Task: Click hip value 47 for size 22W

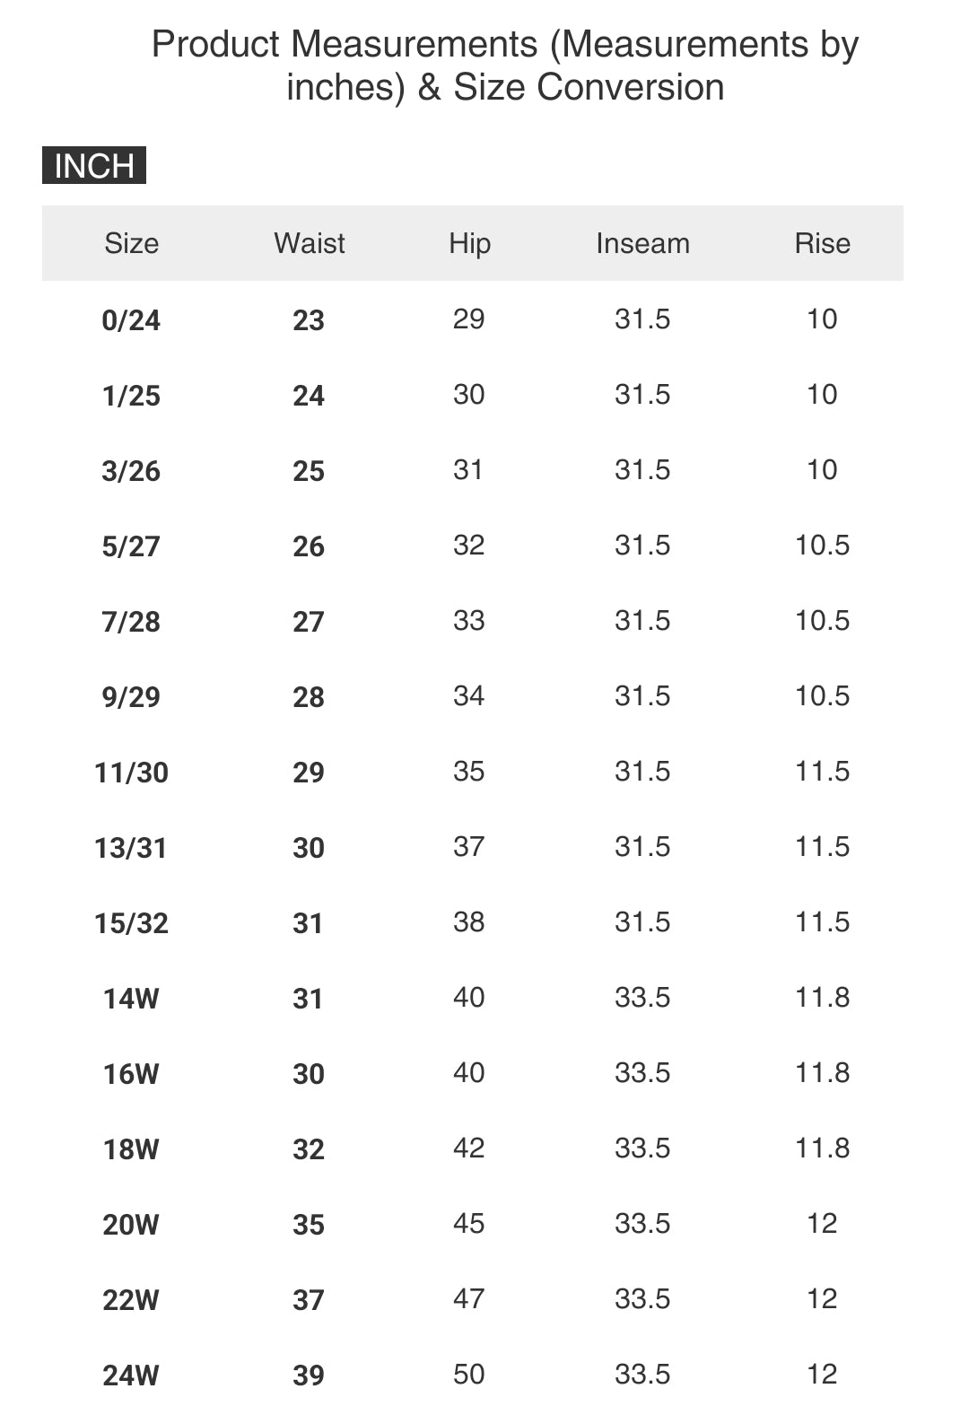Action: (x=468, y=1298)
